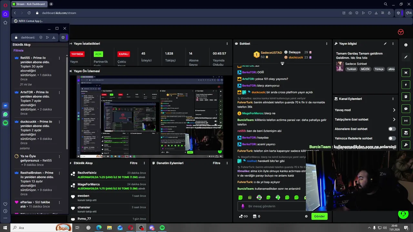413x232 pixels.
Task: Open the Kanal Eylemleri three-dot menu
Action: 393,99
